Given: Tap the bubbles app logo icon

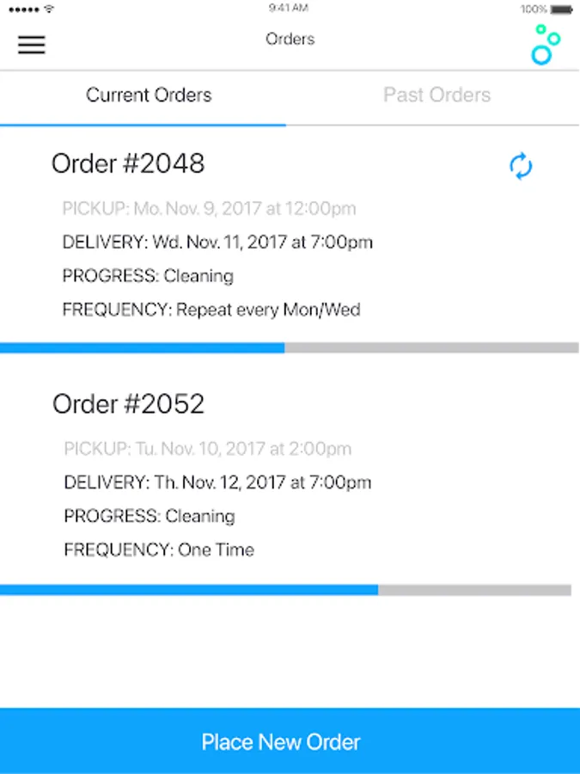Looking at the screenshot, I should [x=546, y=45].
